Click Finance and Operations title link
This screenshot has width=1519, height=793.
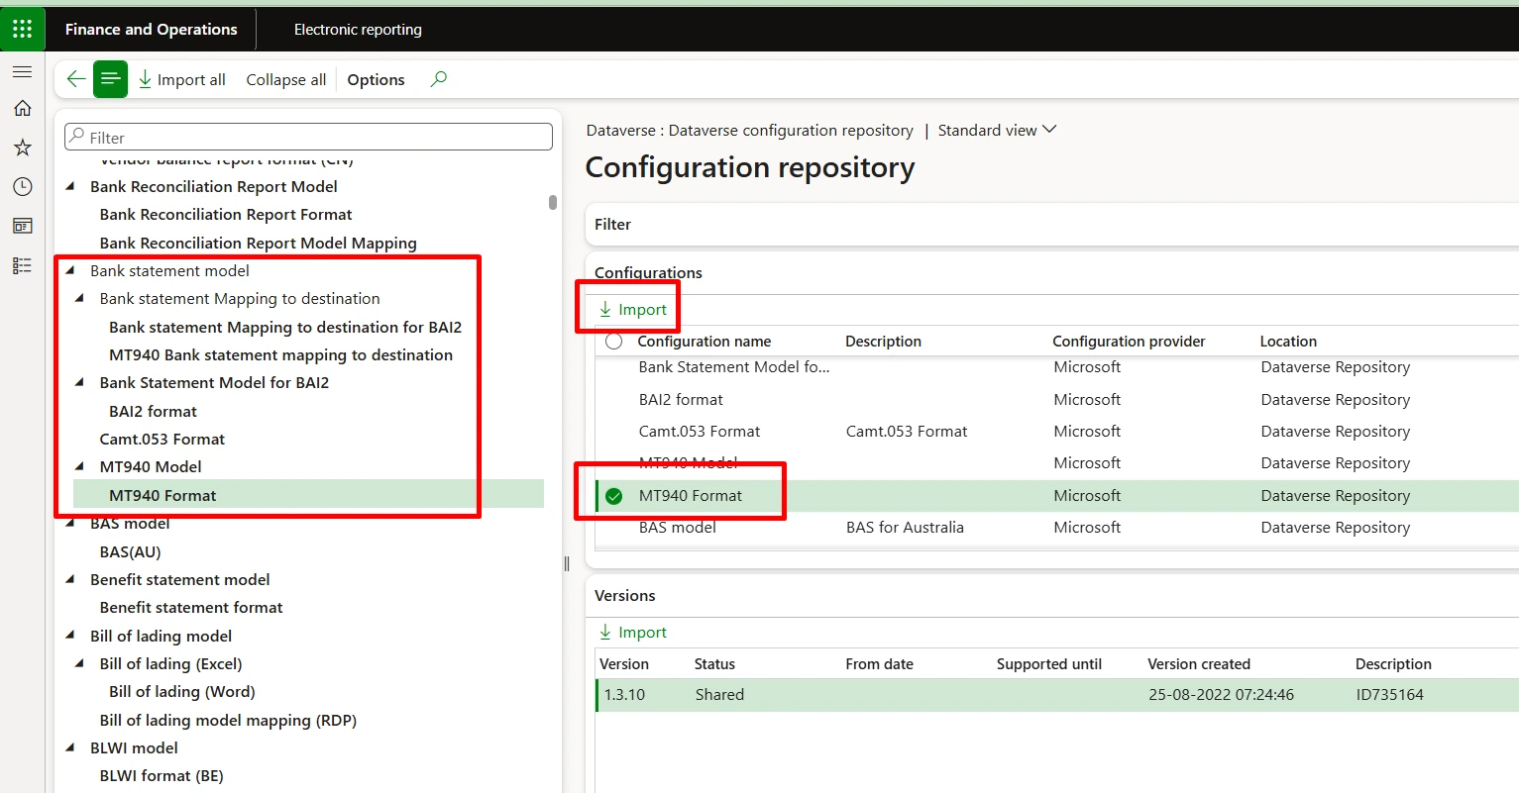coord(151,29)
